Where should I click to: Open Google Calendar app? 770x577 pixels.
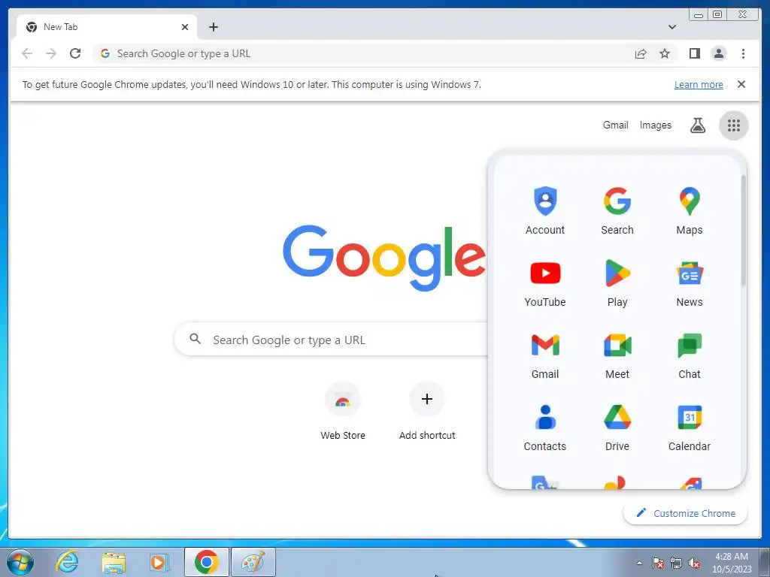pyautogui.click(x=690, y=427)
